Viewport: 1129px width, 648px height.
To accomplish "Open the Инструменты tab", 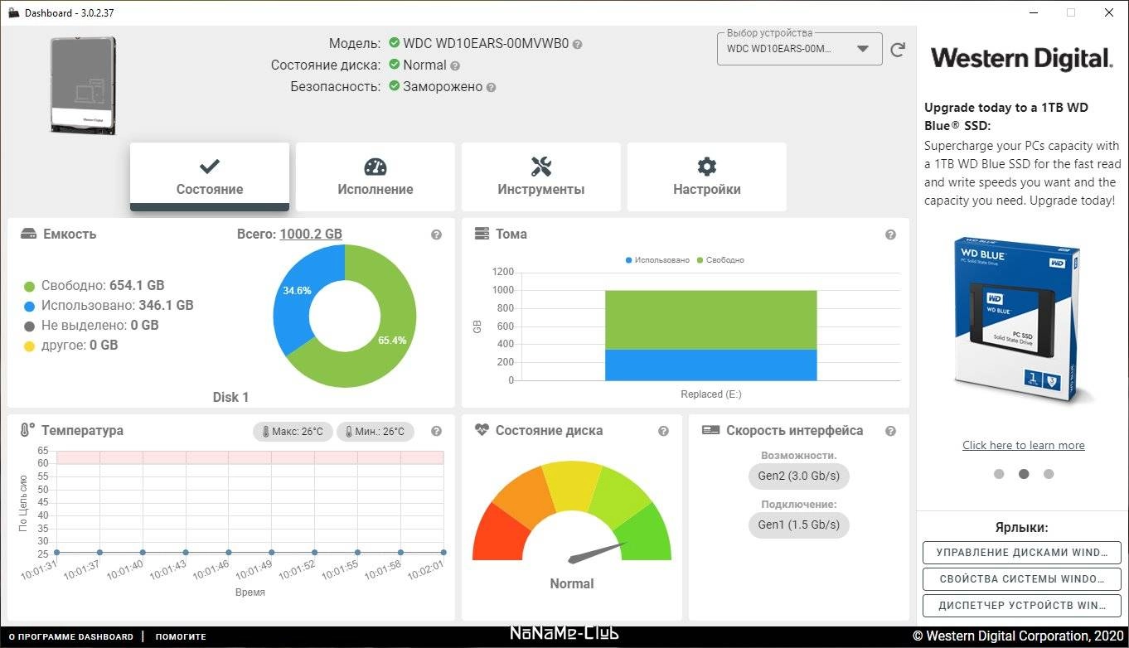I will click(541, 177).
